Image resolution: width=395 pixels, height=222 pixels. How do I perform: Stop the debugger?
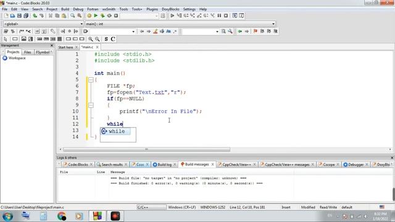pos(226,15)
